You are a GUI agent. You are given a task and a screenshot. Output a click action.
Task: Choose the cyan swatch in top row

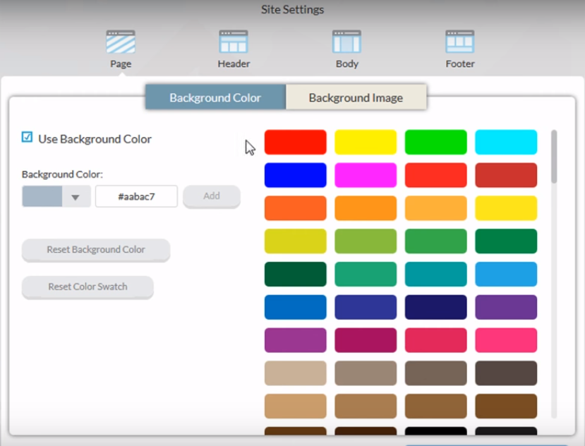pyautogui.click(x=506, y=142)
